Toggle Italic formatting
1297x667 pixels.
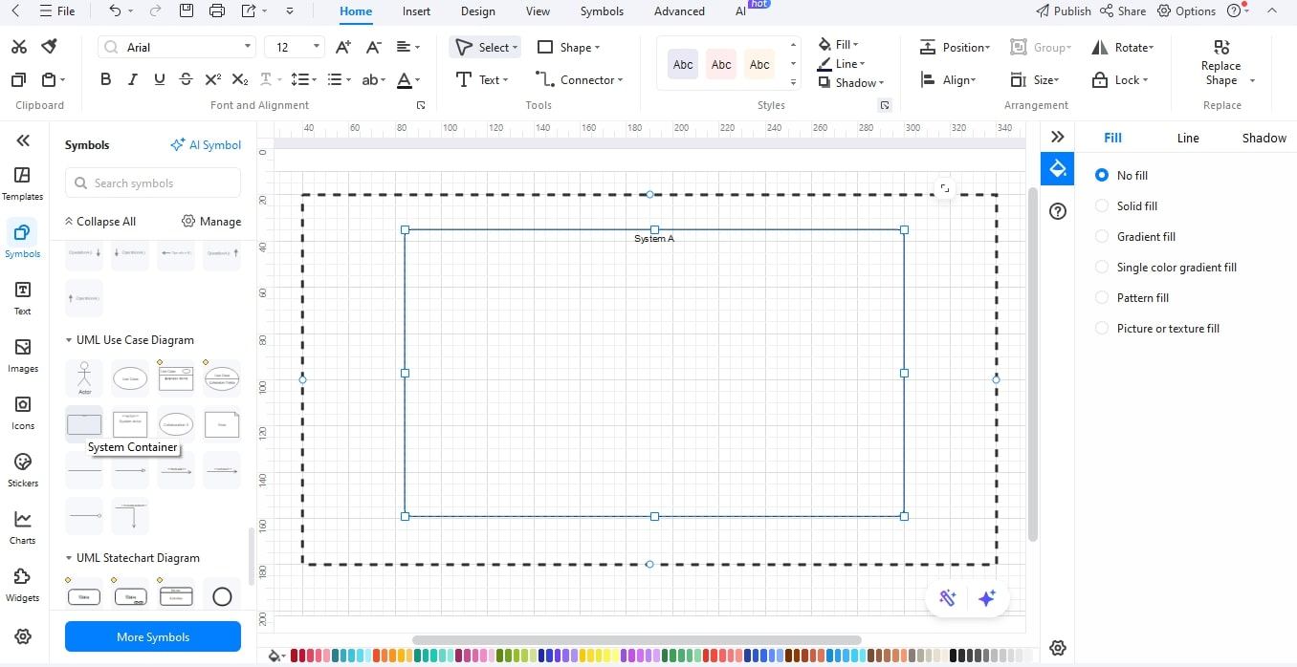pyautogui.click(x=133, y=79)
